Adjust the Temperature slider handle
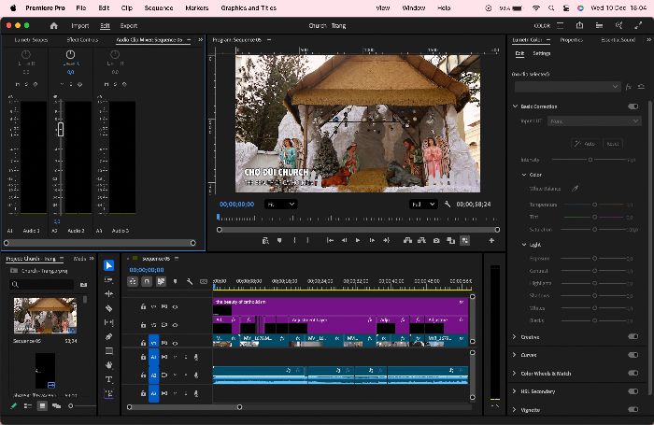 coord(595,205)
